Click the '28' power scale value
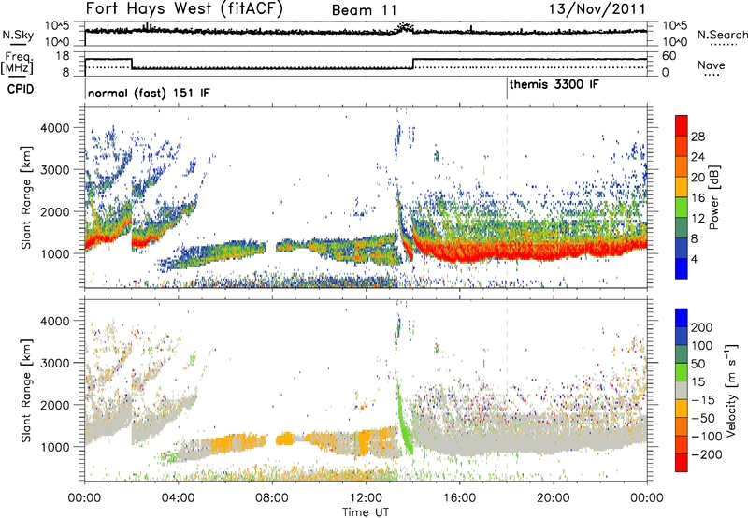748x518 pixels. pyautogui.click(x=698, y=137)
